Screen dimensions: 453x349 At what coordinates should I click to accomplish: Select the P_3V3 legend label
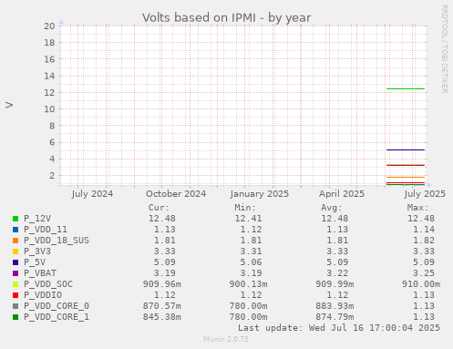[x=37, y=251]
